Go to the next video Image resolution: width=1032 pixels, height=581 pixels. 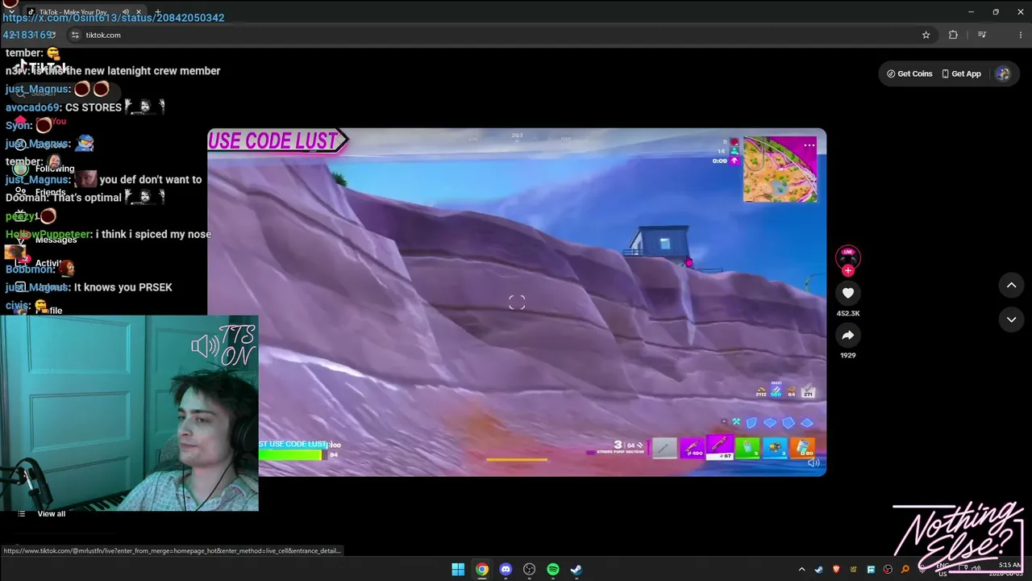point(1011,320)
